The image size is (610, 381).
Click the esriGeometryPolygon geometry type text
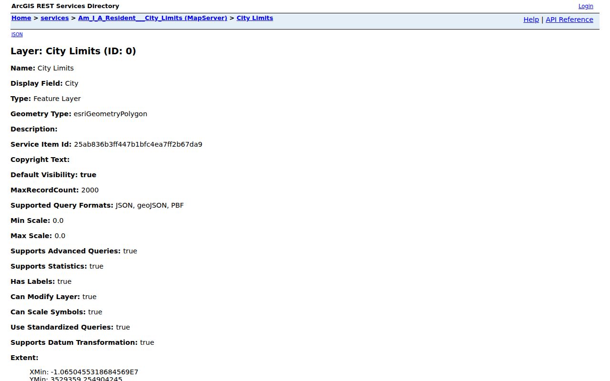click(x=110, y=114)
